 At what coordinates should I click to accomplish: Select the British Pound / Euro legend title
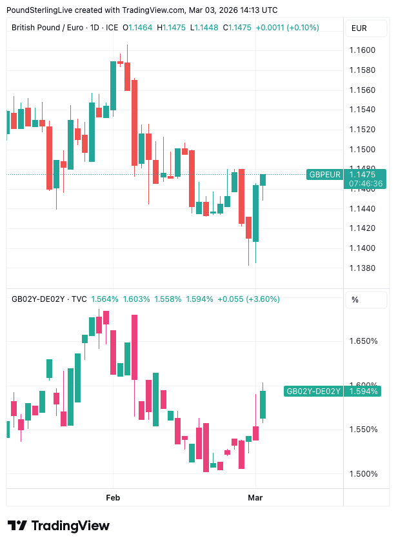(65, 28)
